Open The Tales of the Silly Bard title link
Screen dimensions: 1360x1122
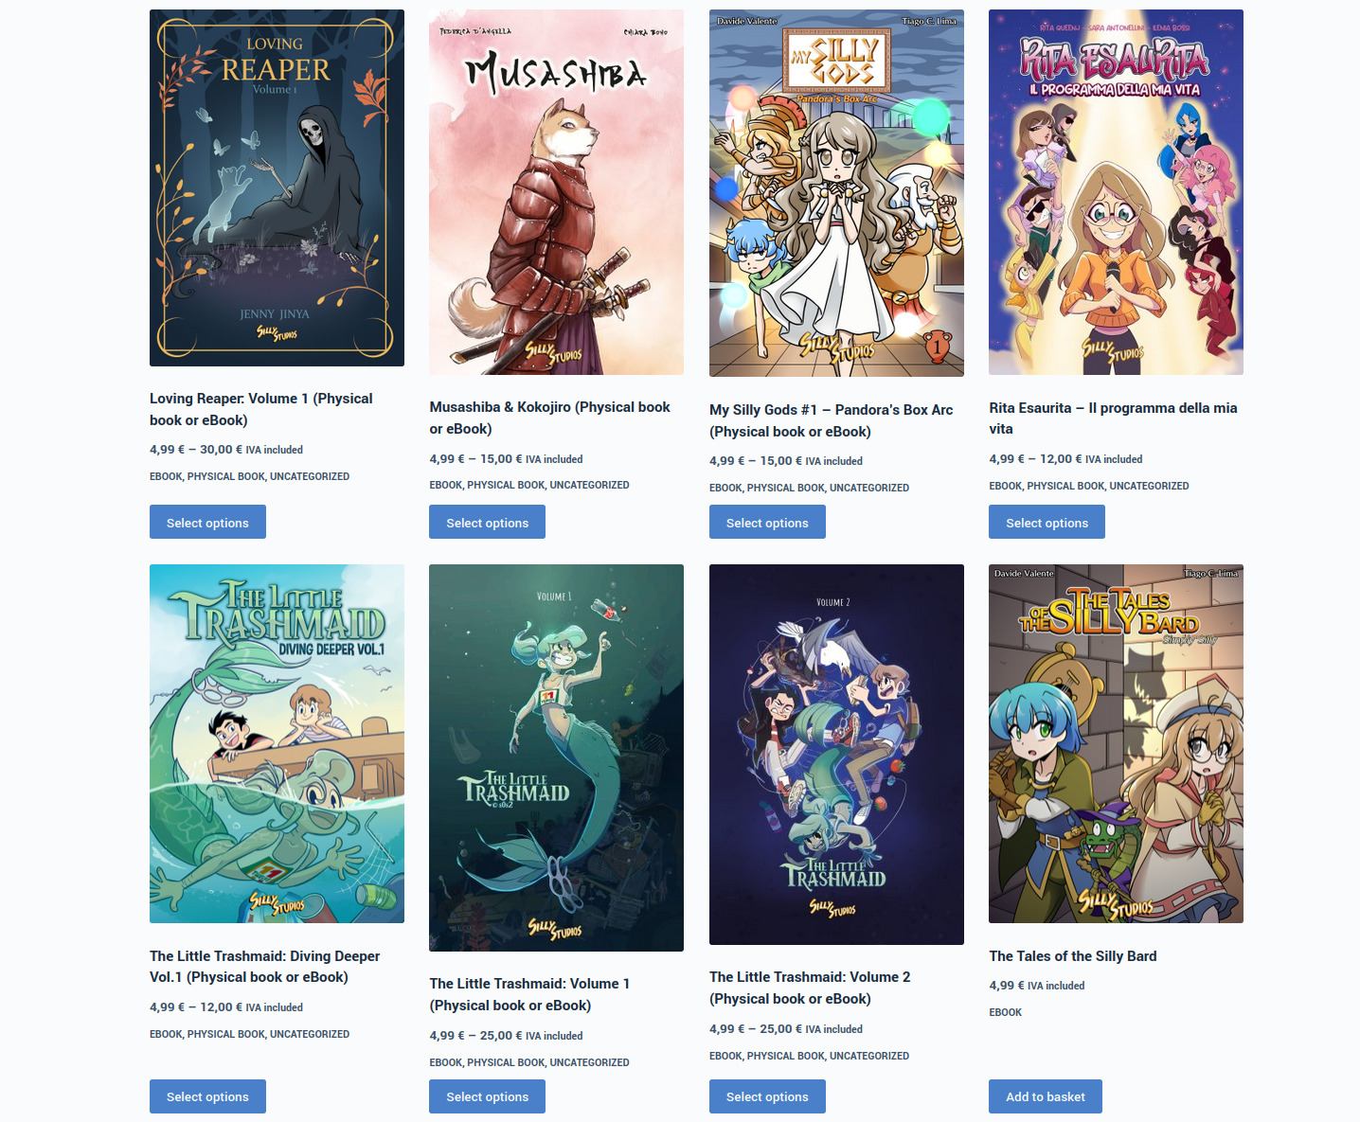1073,956
